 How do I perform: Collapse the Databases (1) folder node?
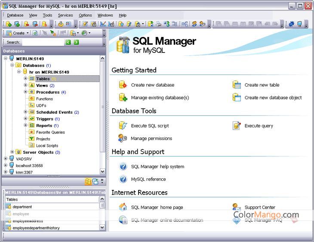click(x=12, y=65)
